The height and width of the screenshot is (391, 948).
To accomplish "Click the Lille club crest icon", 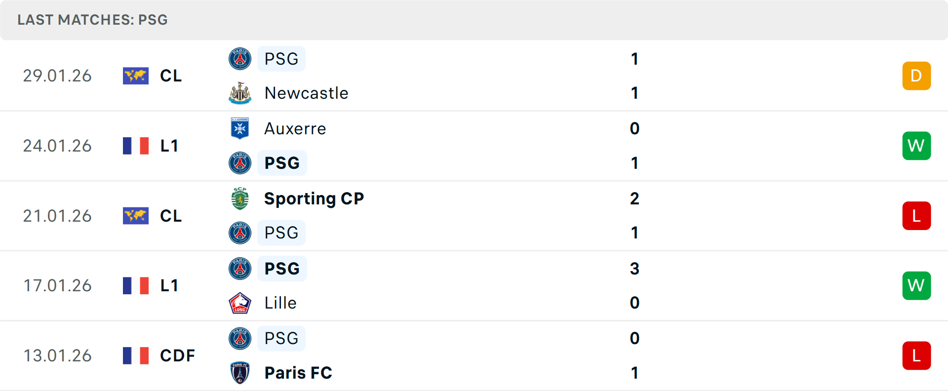I will [240, 303].
